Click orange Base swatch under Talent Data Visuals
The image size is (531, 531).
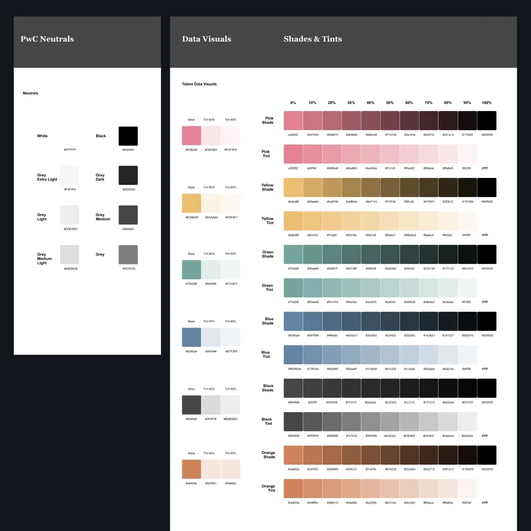[192, 469]
